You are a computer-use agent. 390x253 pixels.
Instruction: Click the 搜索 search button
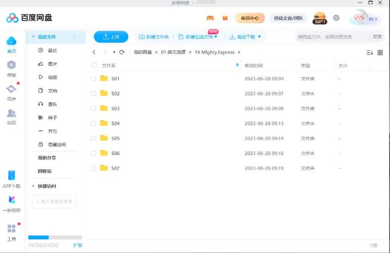(377, 37)
